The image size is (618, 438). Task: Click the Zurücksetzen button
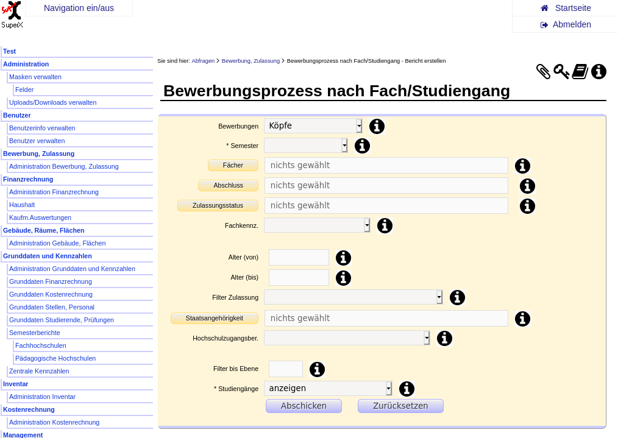400,406
